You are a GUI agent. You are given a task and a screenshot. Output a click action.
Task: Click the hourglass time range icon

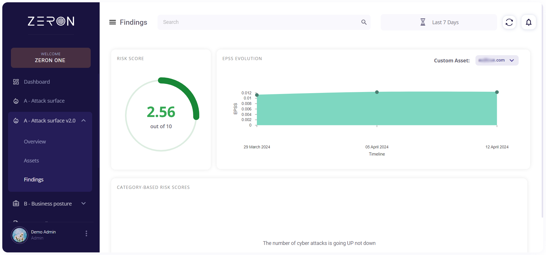click(x=423, y=22)
